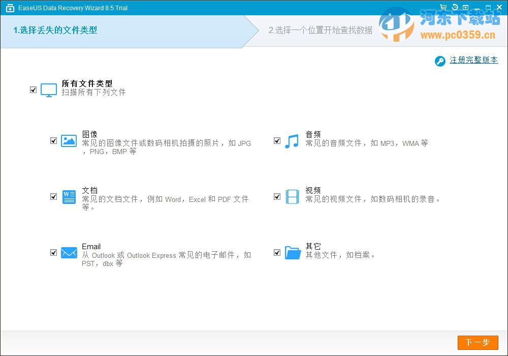Go to step 2.选择一个位置开始查找数据
The height and width of the screenshot is (356, 508).
coord(322,31)
